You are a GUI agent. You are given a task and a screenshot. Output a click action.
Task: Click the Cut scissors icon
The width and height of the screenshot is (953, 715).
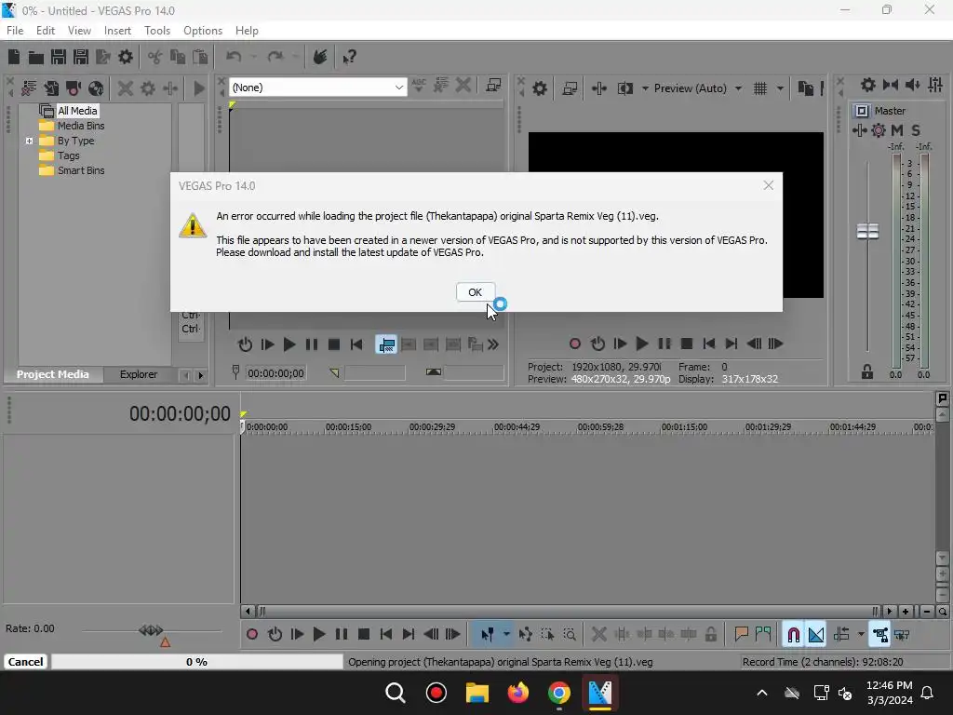155,57
